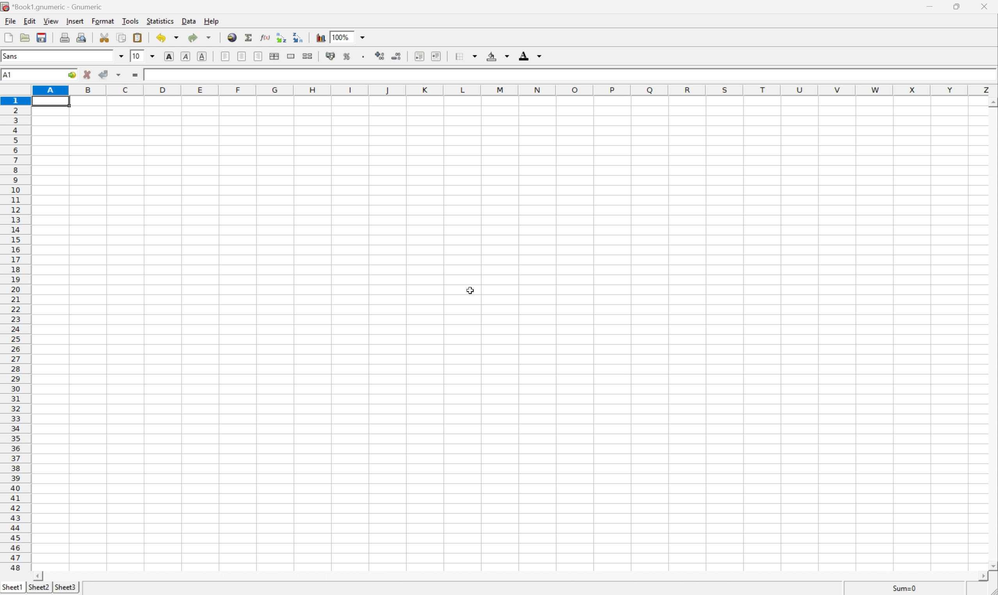The width and height of the screenshot is (998, 595).
Task: Click the background color swatch
Action: click(492, 56)
